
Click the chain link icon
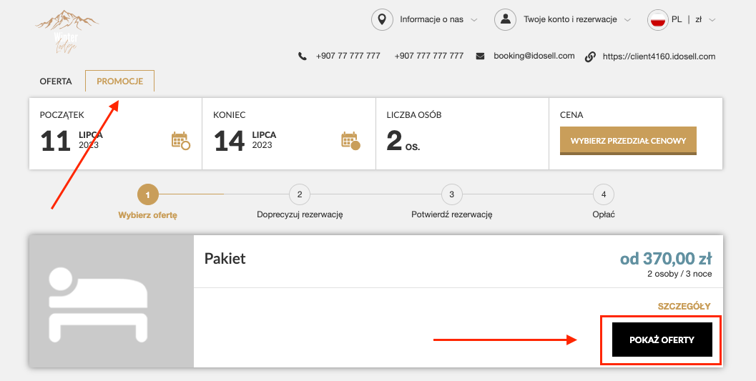(x=589, y=57)
